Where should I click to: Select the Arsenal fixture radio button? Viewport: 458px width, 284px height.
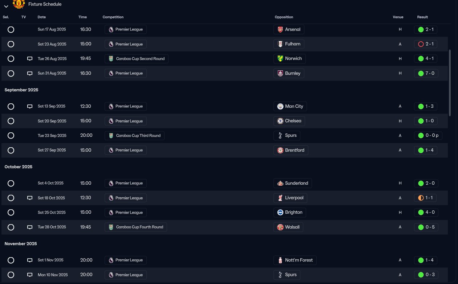pos(11,30)
